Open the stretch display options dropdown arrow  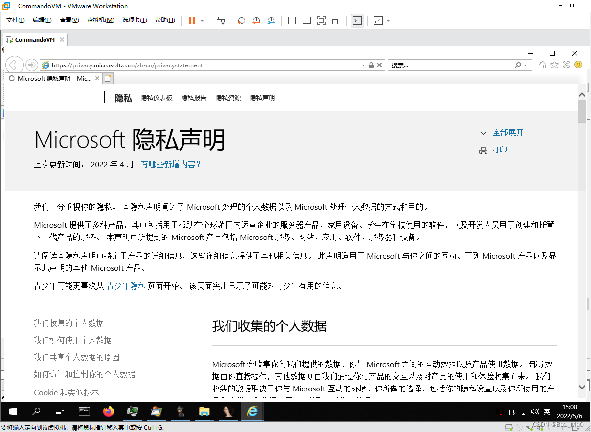(388, 21)
